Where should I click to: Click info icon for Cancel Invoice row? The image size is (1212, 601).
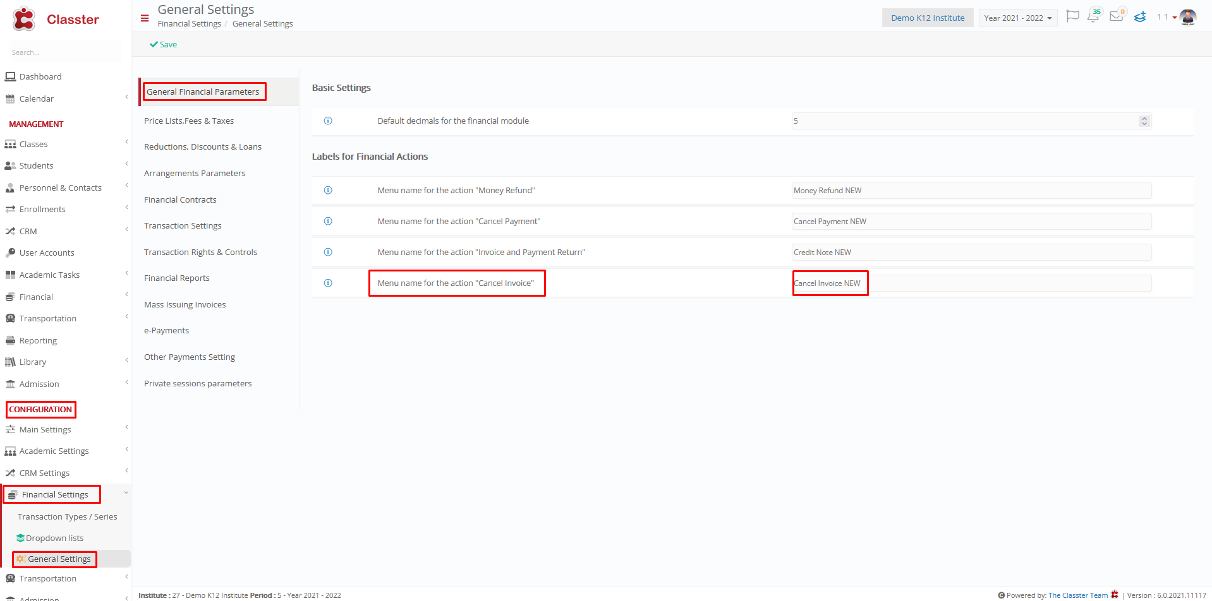pos(328,283)
